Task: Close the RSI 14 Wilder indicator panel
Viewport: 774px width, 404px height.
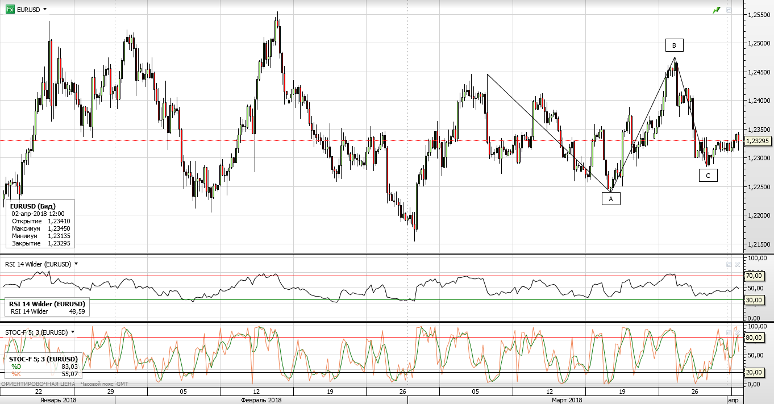Action: click(x=737, y=265)
